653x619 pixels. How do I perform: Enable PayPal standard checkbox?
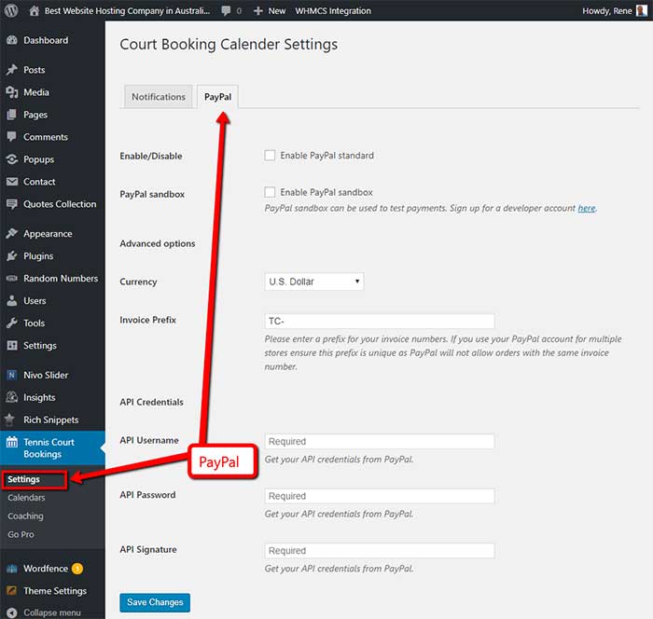[270, 156]
